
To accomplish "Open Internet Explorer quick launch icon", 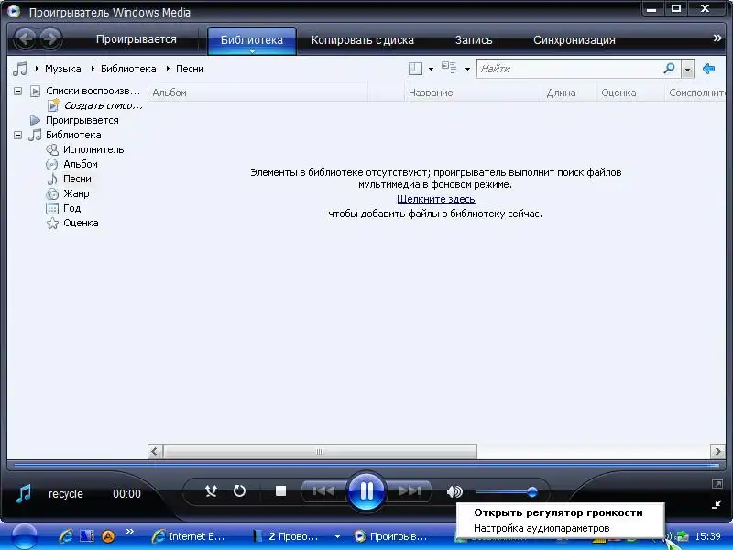I will point(66,536).
